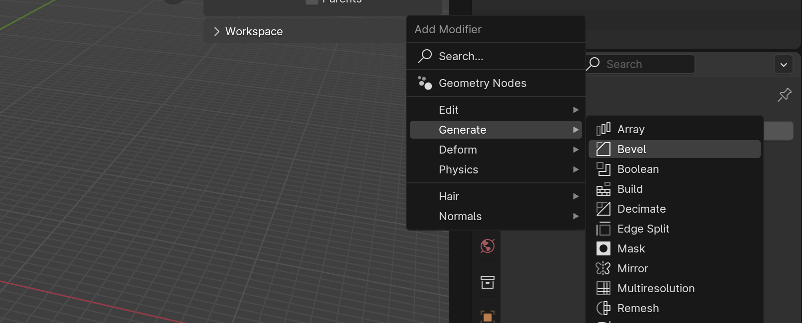802x323 pixels.
Task: Add the Remesh modifier
Action: 675,308
